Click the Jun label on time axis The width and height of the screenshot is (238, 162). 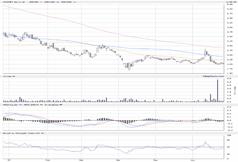point(193,160)
